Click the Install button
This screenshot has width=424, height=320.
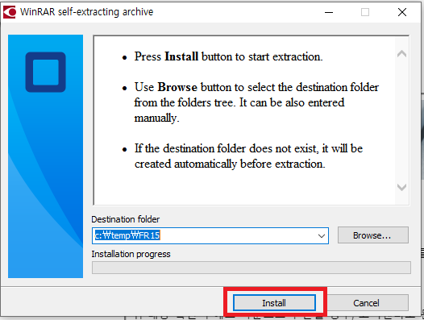point(274,303)
